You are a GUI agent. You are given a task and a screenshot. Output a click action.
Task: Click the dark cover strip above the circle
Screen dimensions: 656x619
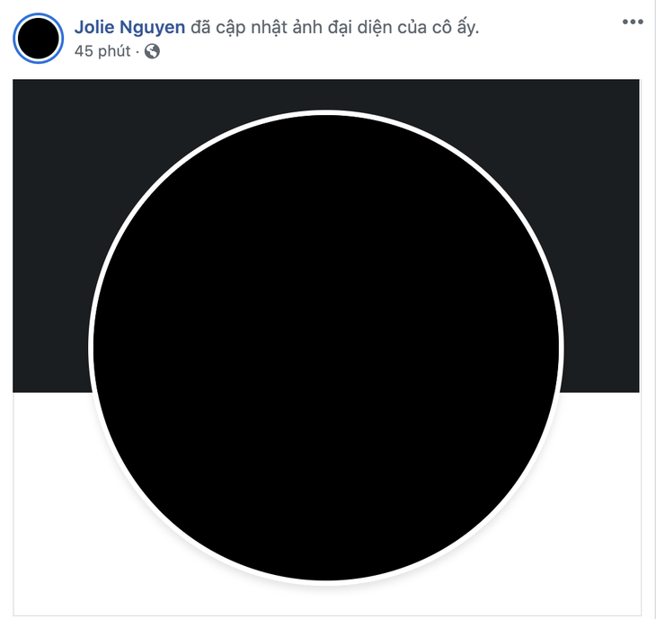[326, 94]
